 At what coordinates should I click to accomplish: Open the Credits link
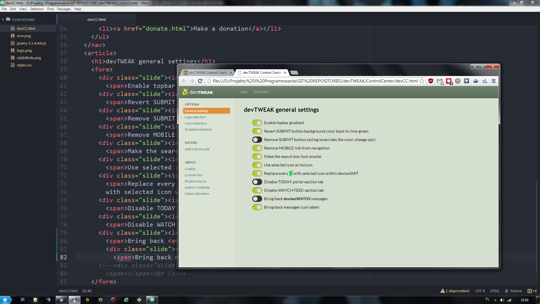pyautogui.click(x=190, y=169)
